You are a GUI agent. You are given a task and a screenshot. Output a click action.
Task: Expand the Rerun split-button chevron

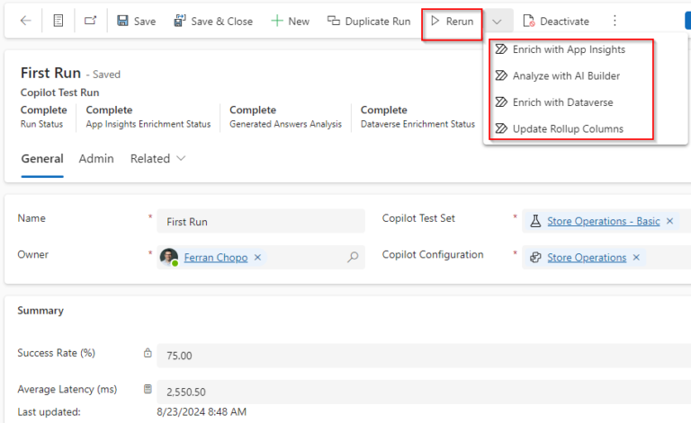click(497, 22)
